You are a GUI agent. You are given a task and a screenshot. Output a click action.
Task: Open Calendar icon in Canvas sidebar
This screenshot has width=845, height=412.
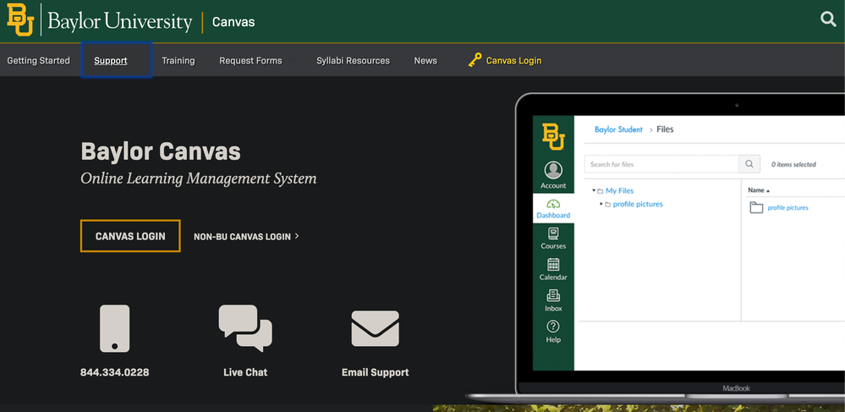[553, 269]
